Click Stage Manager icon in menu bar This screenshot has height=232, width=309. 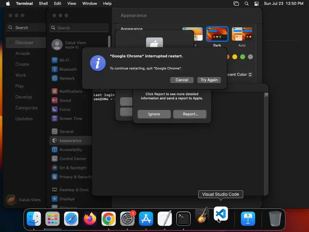tap(236, 4)
